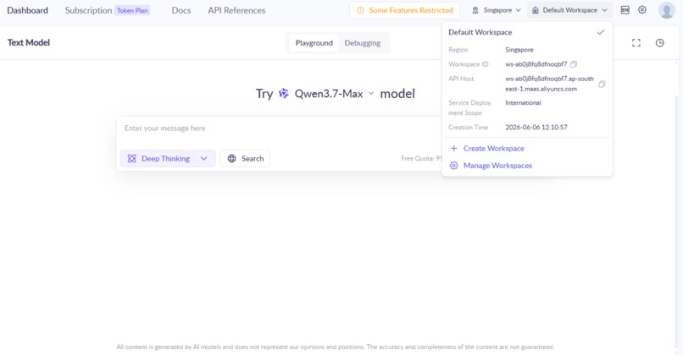Click the Text Model heading
Viewport: 683px width, 355px height.
coord(29,42)
